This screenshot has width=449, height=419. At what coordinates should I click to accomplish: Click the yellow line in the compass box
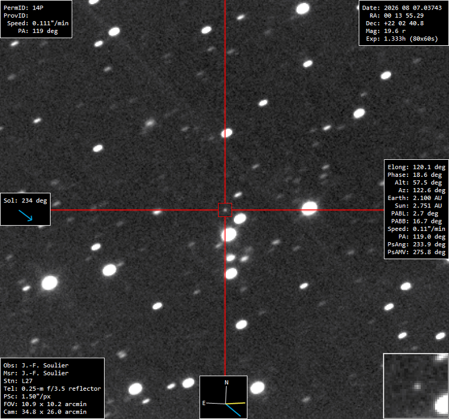(236, 403)
